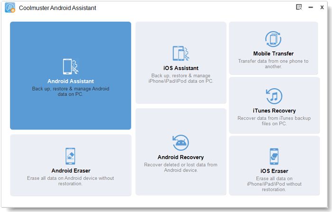The height and width of the screenshot is (212, 332).
Task: Click the Android Assistant phone-with-gear icon
Action: pyautogui.click(x=70, y=67)
